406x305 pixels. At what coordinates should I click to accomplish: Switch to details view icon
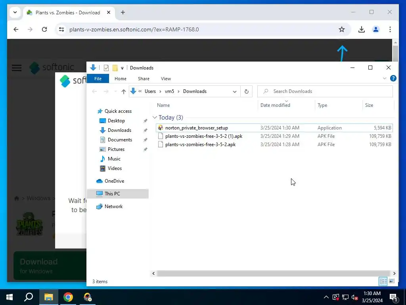pos(383,281)
